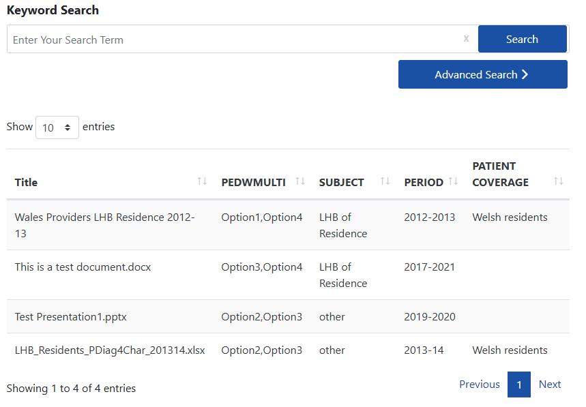Click the Title column header
The image size is (586, 407).
(x=26, y=182)
